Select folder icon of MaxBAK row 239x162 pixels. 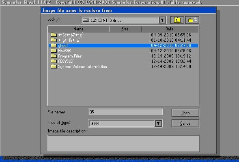point(54,51)
